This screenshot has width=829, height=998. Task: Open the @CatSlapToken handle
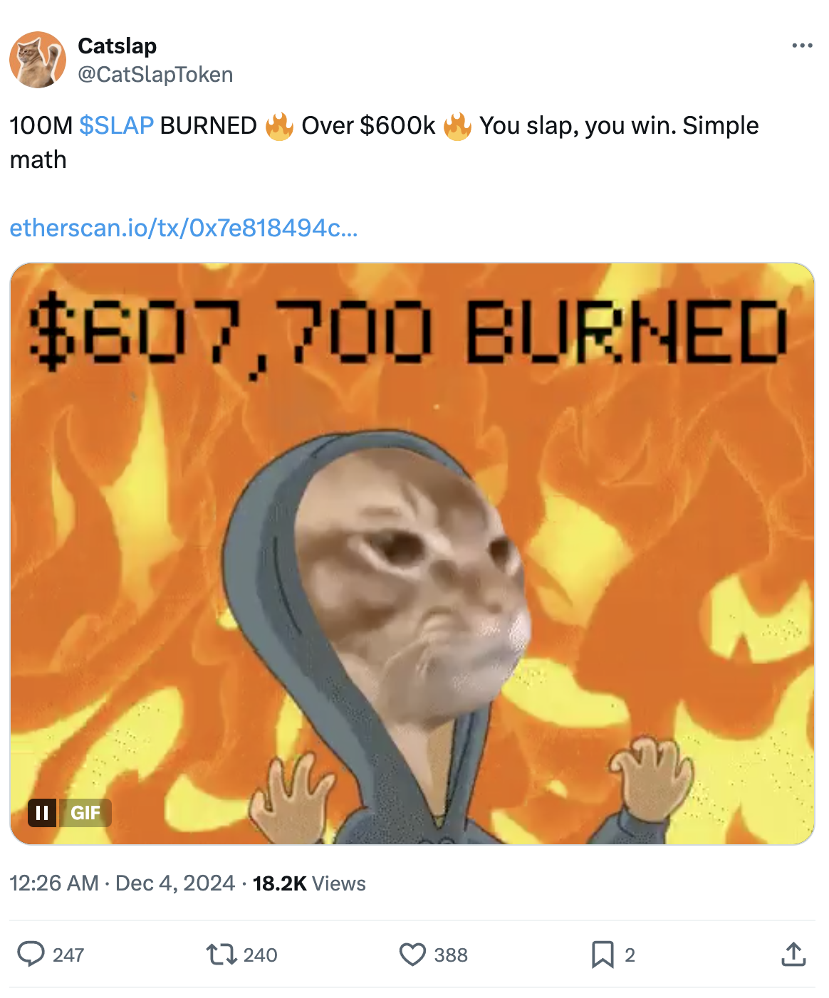[155, 75]
